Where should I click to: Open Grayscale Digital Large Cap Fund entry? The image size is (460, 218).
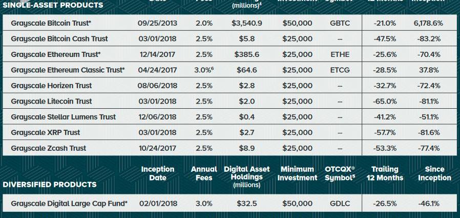[x=69, y=203]
